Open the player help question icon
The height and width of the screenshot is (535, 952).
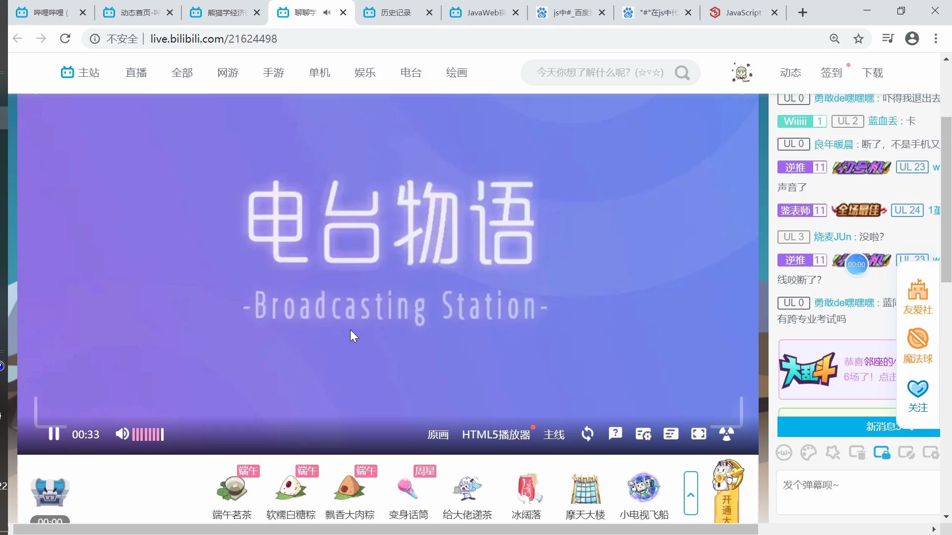[615, 434]
